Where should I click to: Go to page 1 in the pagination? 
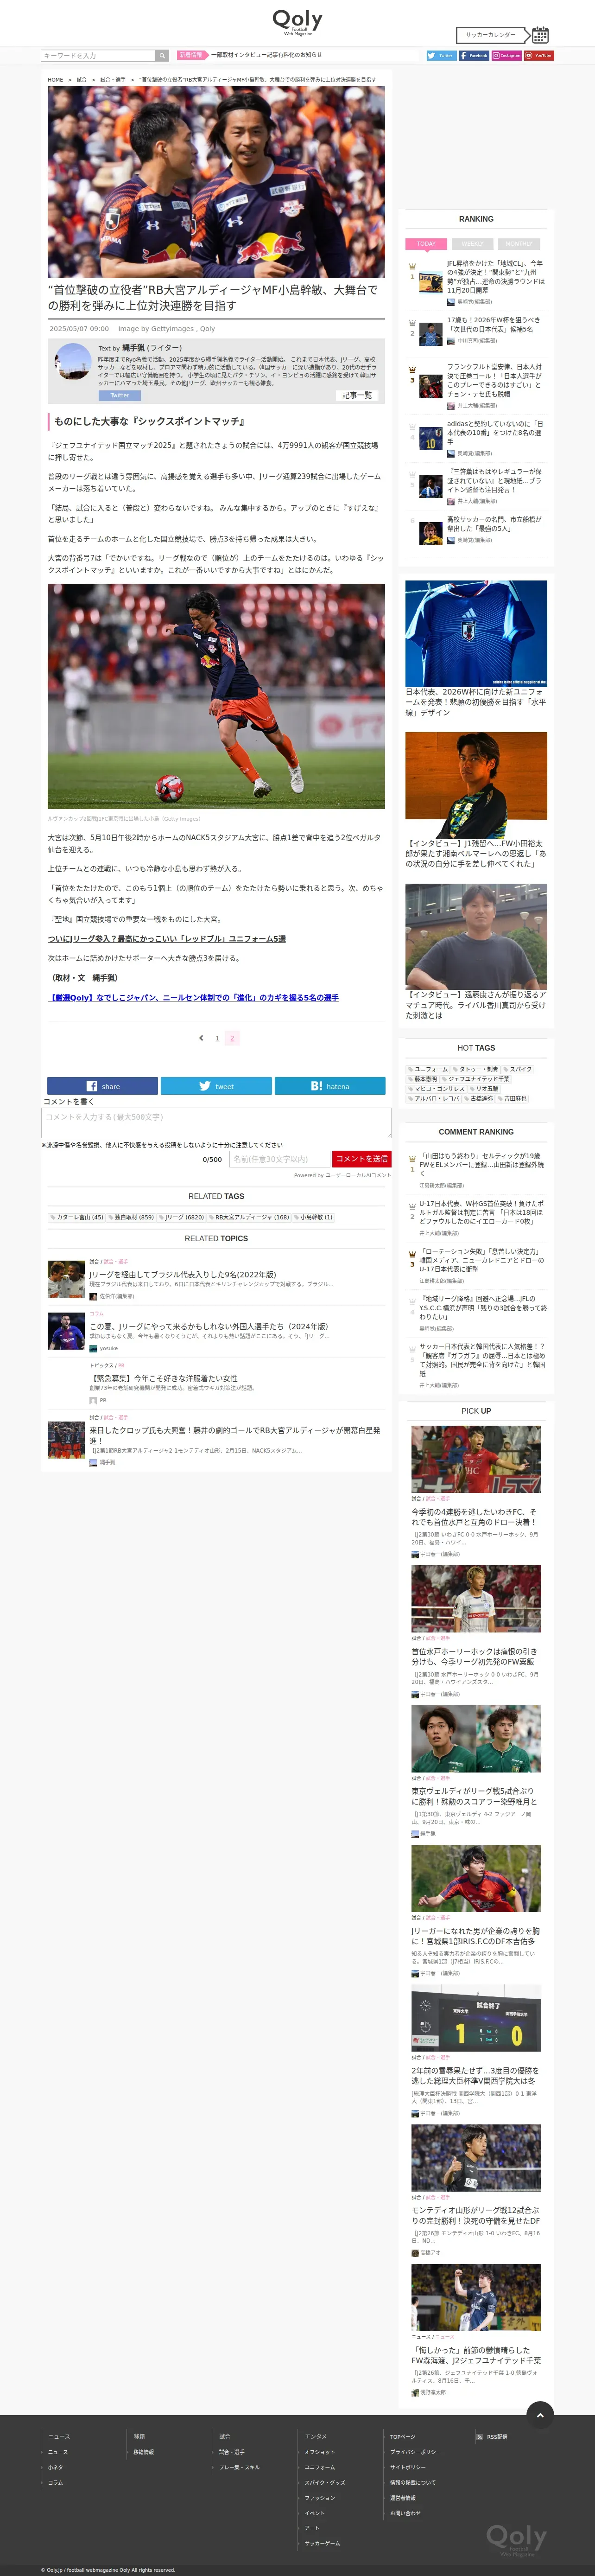pos(217,1038)
